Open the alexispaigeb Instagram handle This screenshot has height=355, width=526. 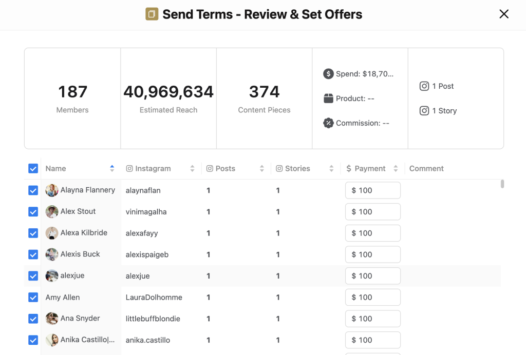tap(147, 254)
